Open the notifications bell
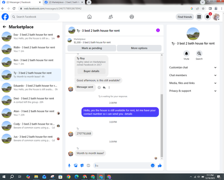Viewport: 224px width, 180px height. click(x=207, y=17)
